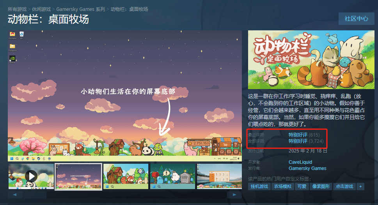Open 休闲游戏 breadcrumb category

tap(41, 9)
